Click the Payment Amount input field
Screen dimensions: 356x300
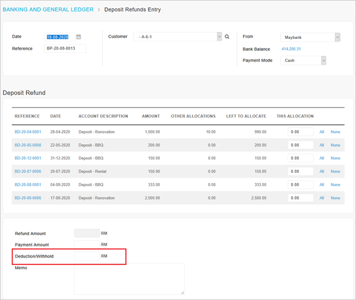pyautogui.click(x=87, y=244)
